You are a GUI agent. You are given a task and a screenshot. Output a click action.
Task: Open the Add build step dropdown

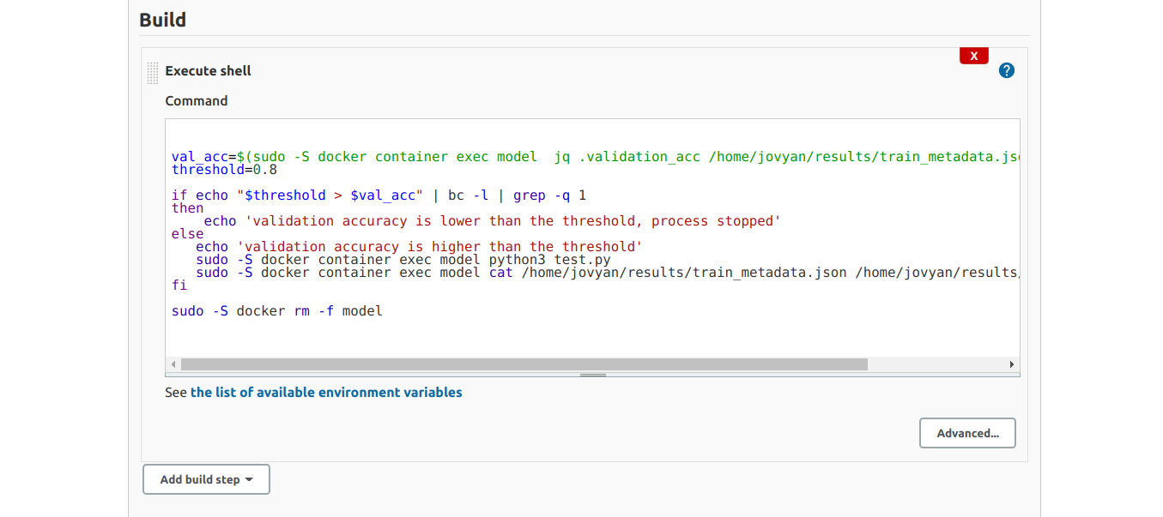206,479
